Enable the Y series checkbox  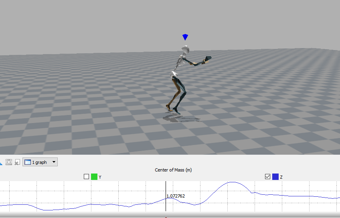[x=86, y=177]
